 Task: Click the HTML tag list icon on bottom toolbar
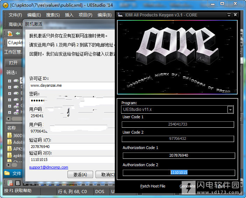(10, 183)
